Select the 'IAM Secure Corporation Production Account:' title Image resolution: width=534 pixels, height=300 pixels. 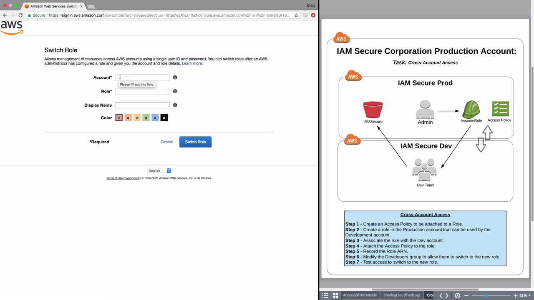[x=426, y=51]
